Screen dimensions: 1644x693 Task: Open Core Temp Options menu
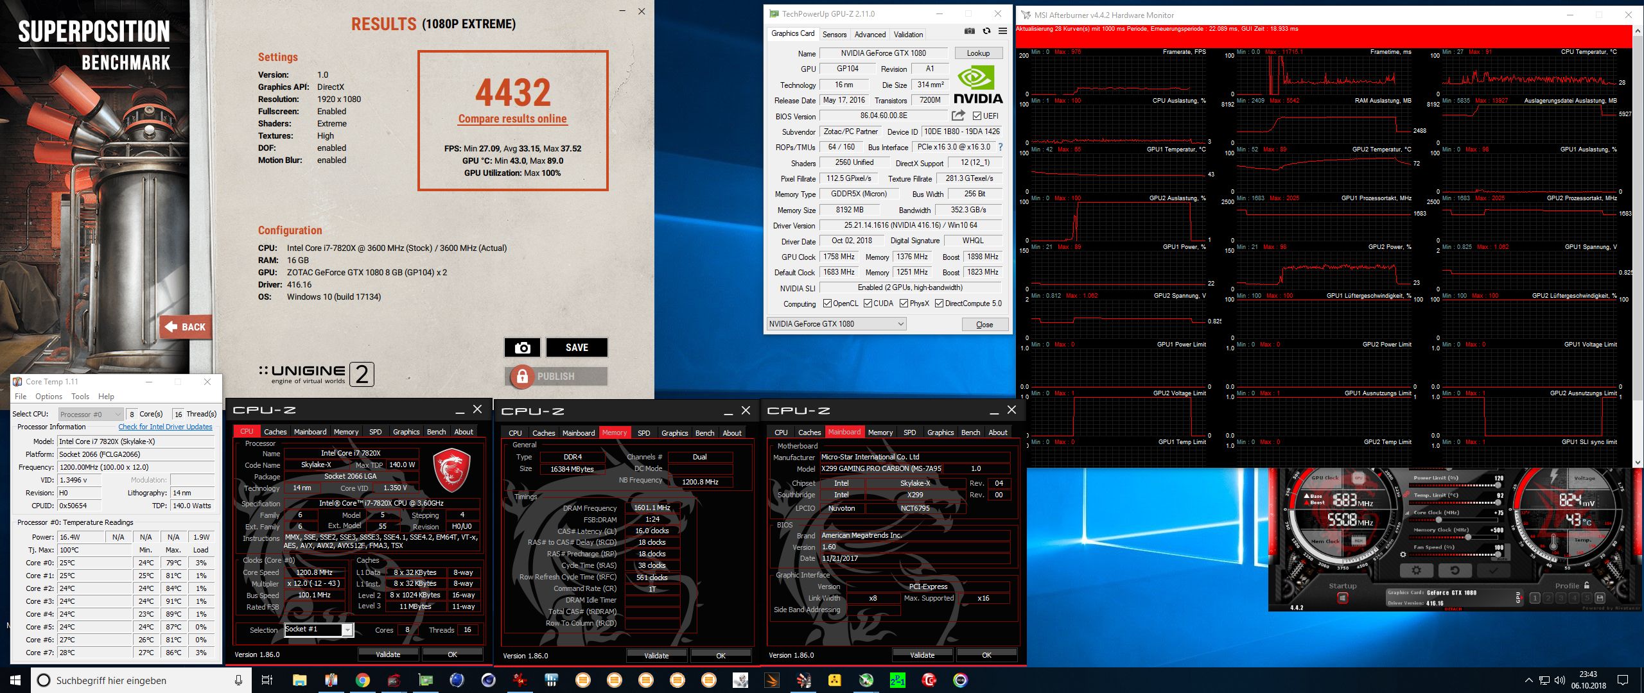click(x=49, y=397)
